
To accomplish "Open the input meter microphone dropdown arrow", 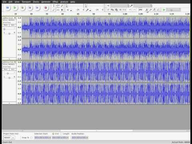I will point(90,10).
